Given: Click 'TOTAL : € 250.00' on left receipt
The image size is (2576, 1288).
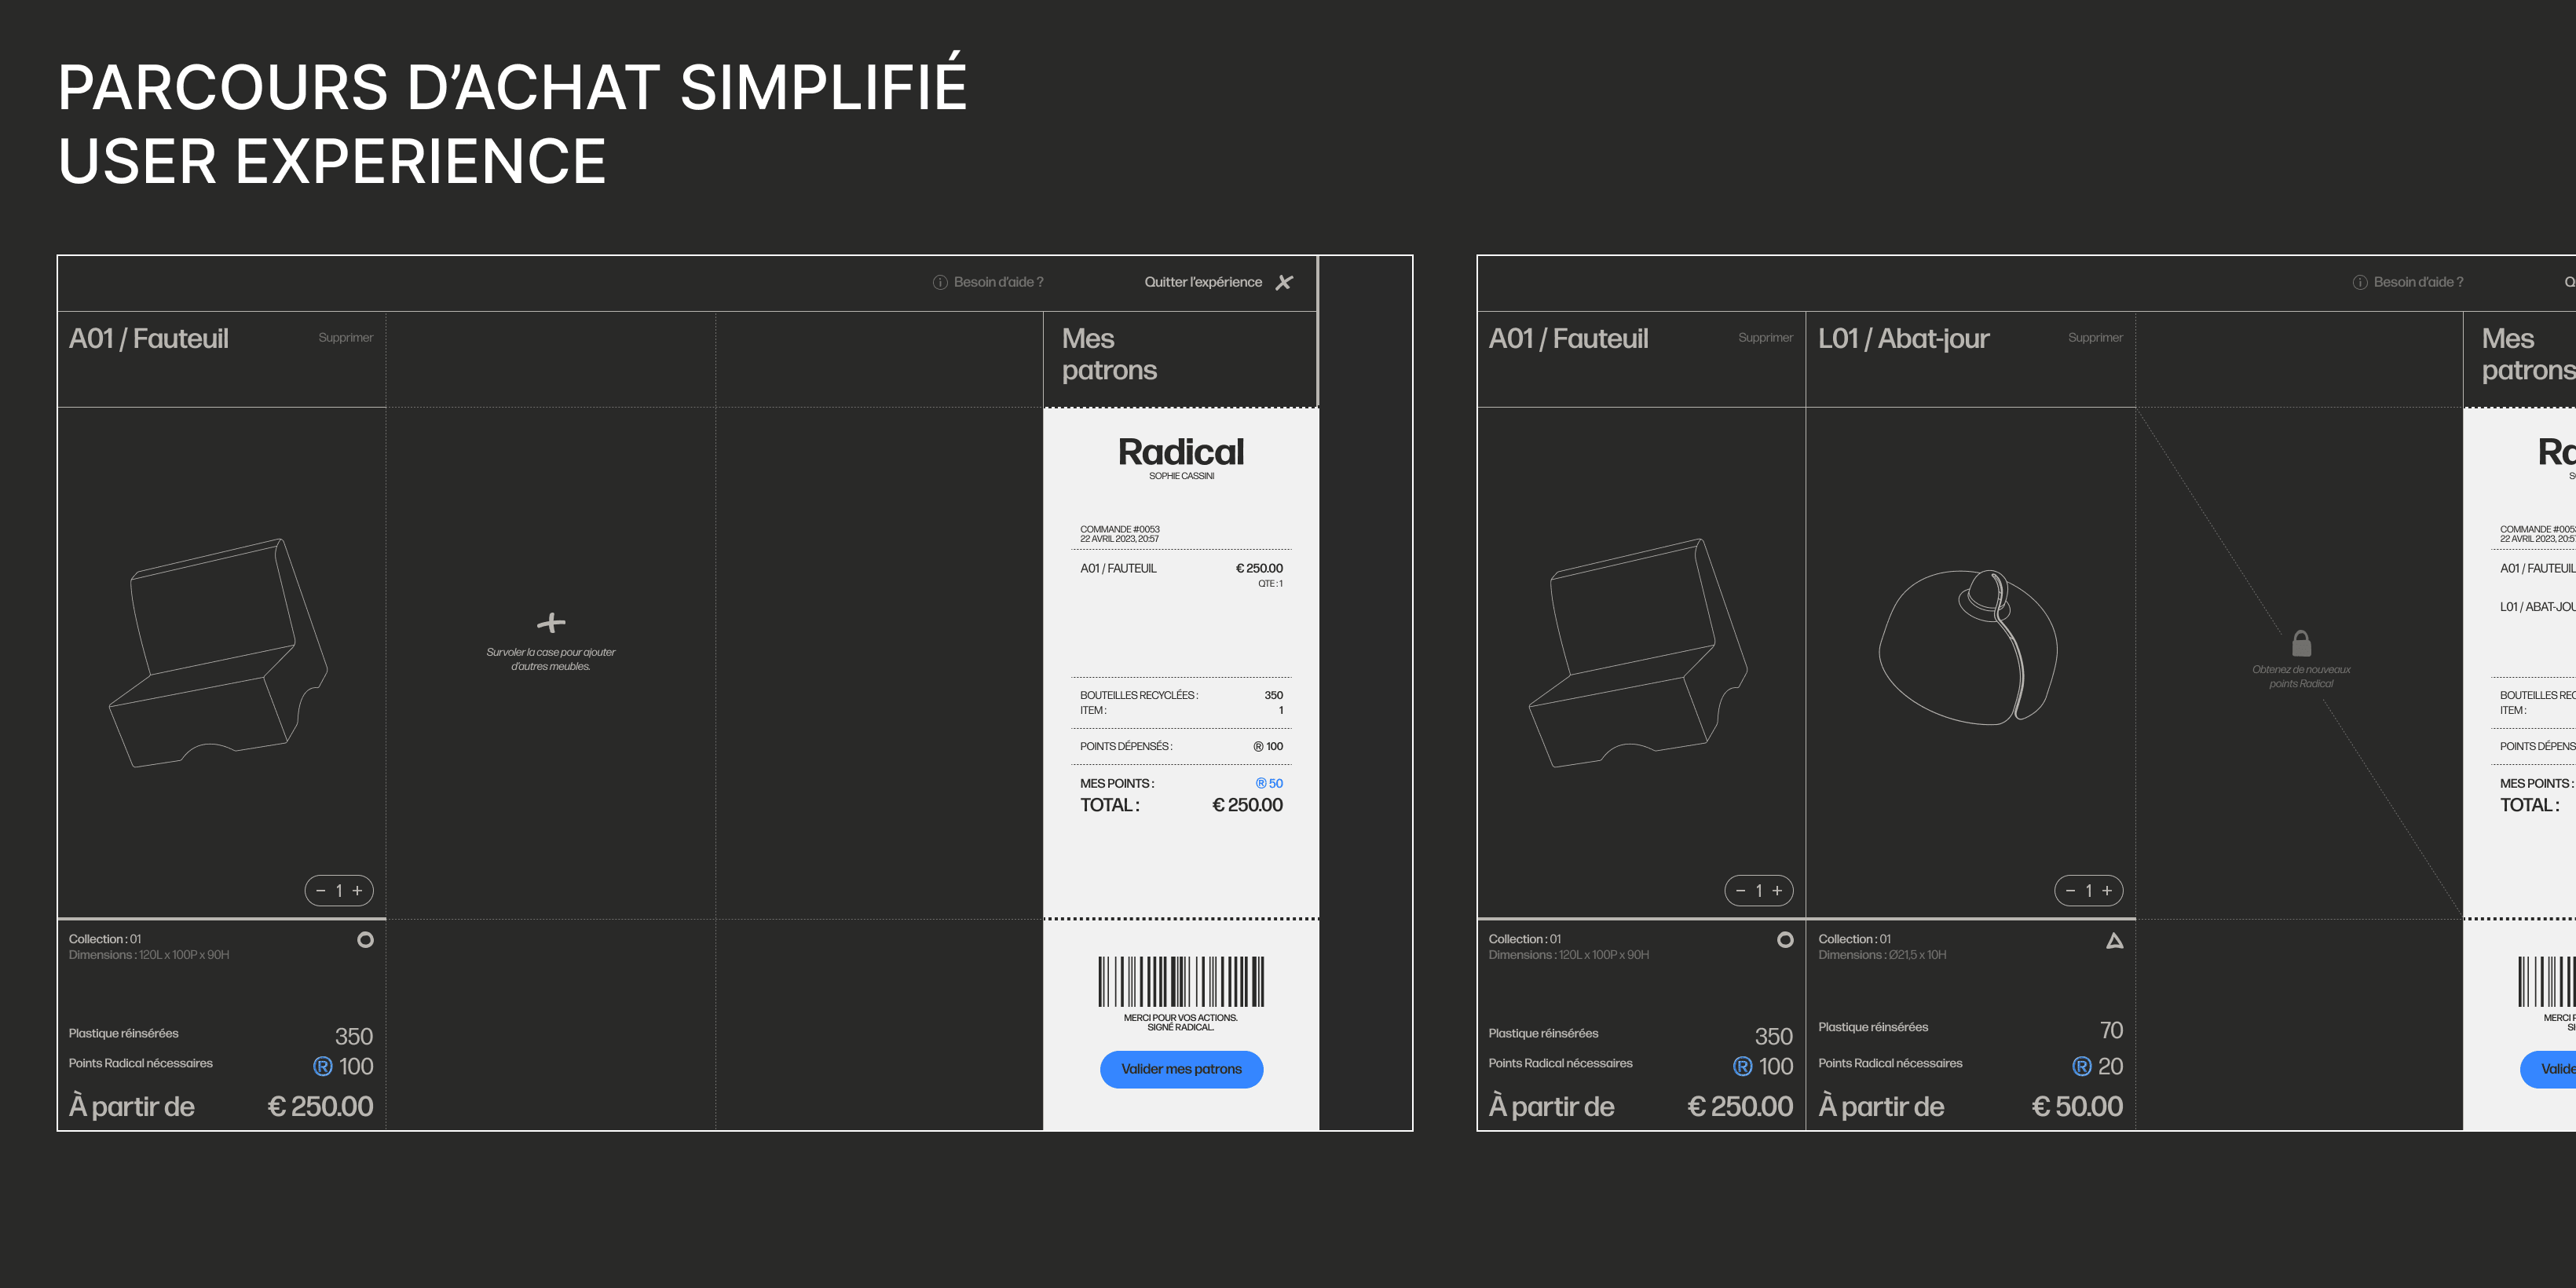Looking at the screenshot, I should (1181, 805).
